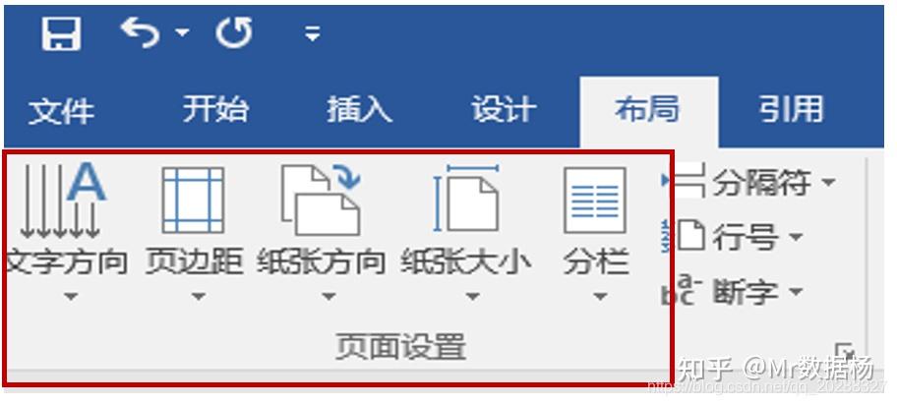This screenshot has width=897, height=405.
Task: Expand the Customize Quick Access Toolbar menu
Action: (312, 34)
